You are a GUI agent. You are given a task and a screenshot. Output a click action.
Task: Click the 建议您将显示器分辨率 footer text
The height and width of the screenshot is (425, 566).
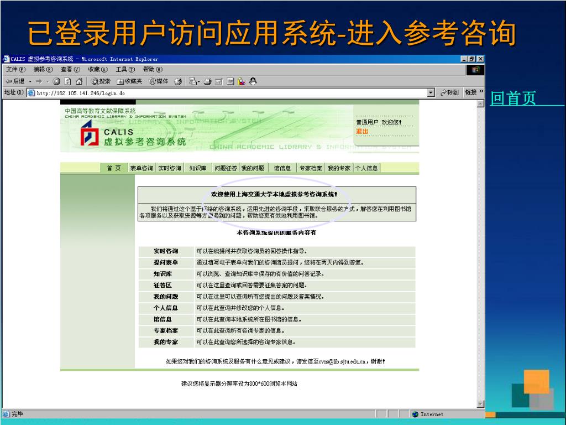point(239,384)
